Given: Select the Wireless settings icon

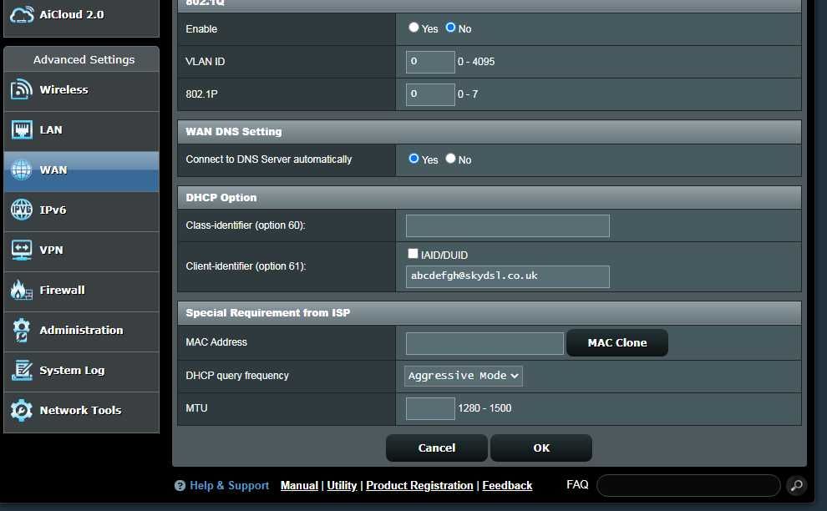Looking at the screenshot, I should (21, 89).
